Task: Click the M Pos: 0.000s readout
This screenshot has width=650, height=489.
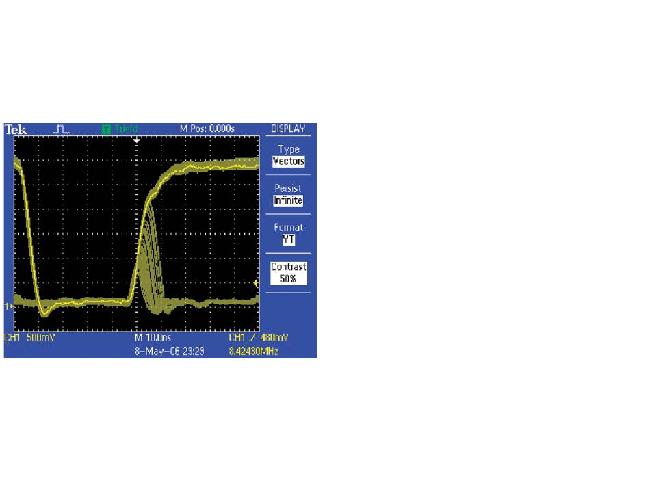Action: point(206,129)
